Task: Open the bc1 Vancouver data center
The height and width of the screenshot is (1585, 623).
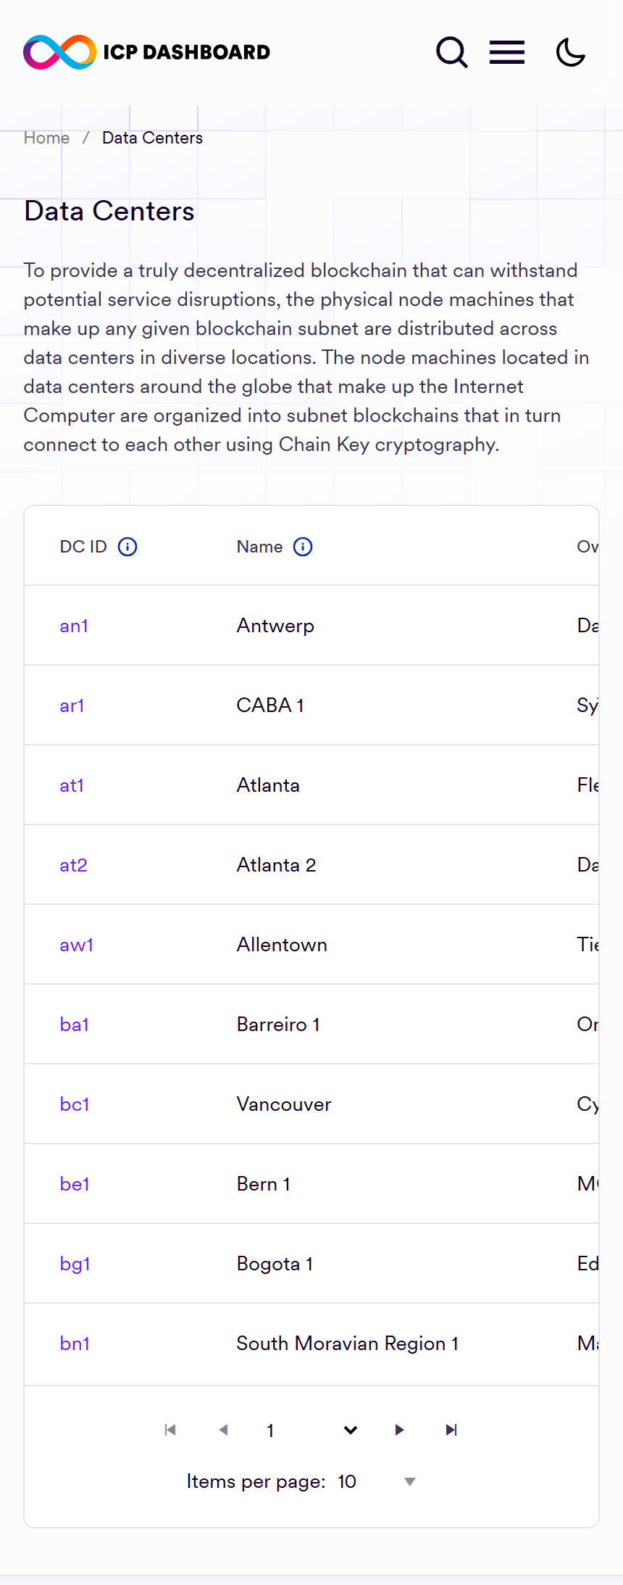Action: [x=75, y=1104]
